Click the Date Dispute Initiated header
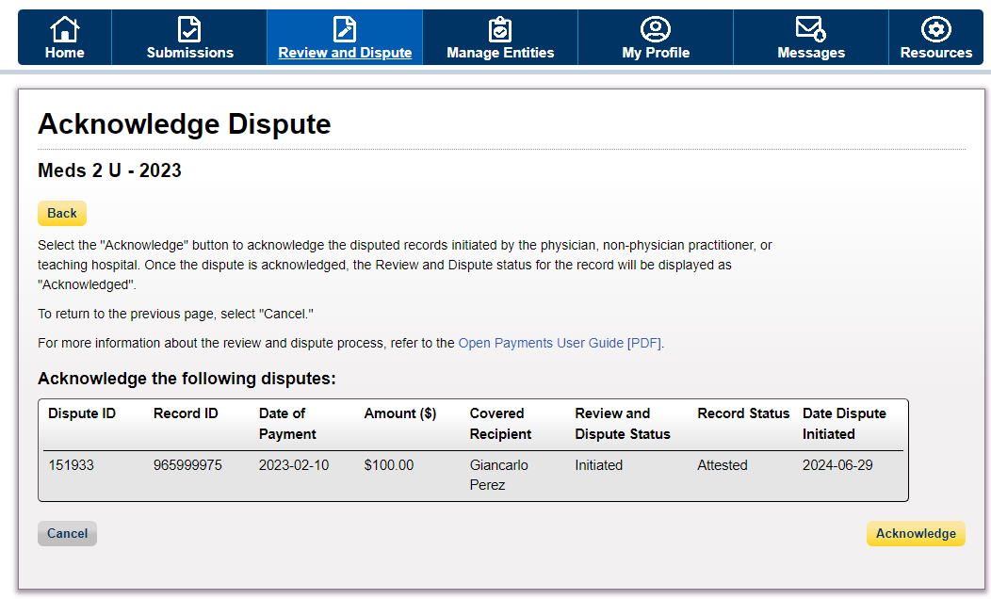The width and height of the screenshot is (991, 599). [x=844, y=424]
